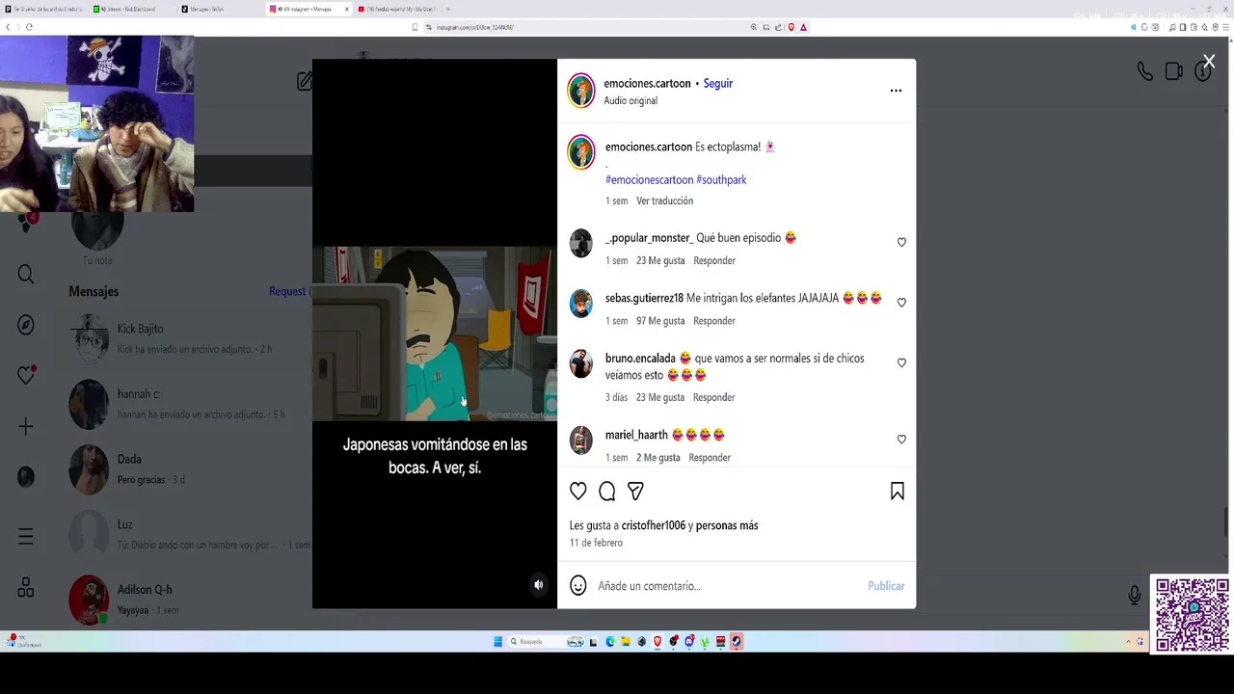Follow emociones.cartoon with Seguir

pyautogui.click(x=718, y=84)
